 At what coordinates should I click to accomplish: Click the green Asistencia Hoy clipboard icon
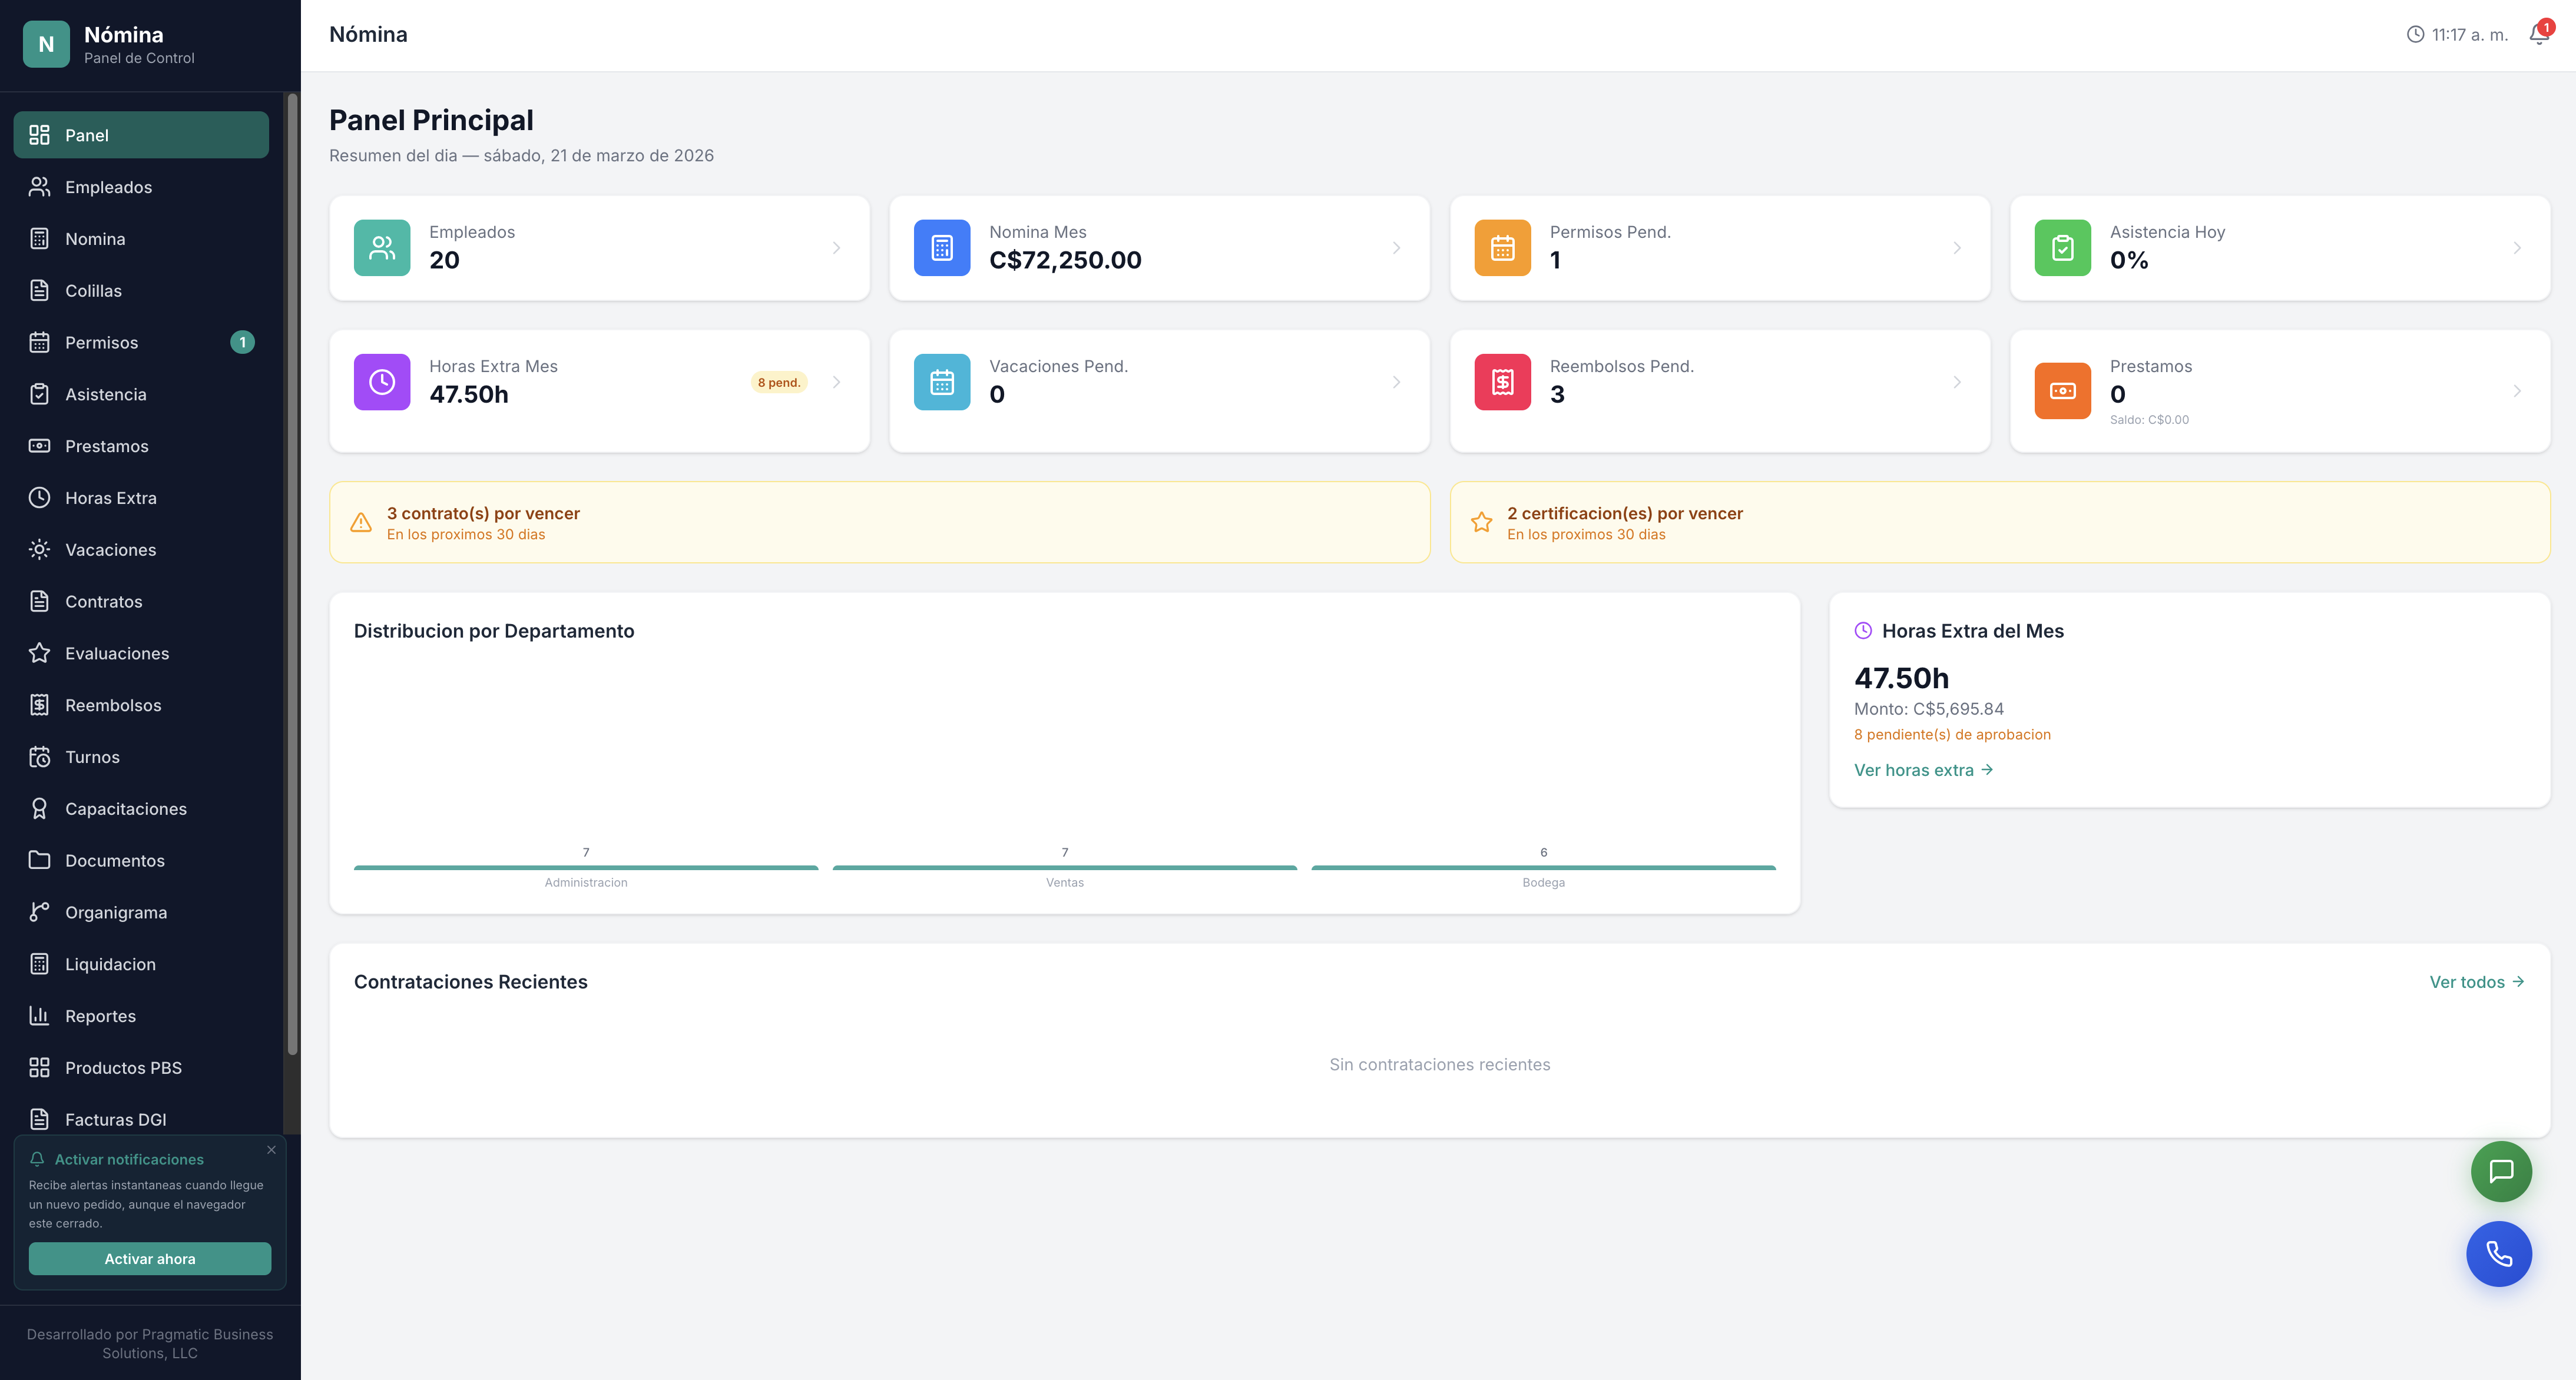coord(2062,248)
